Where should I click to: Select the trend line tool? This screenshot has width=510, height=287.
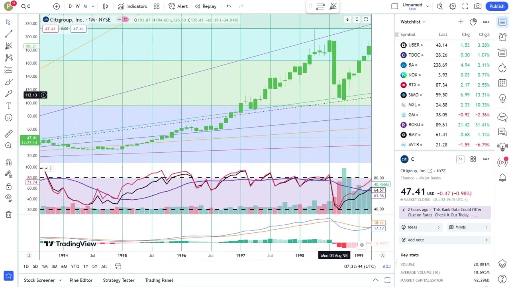8,34
